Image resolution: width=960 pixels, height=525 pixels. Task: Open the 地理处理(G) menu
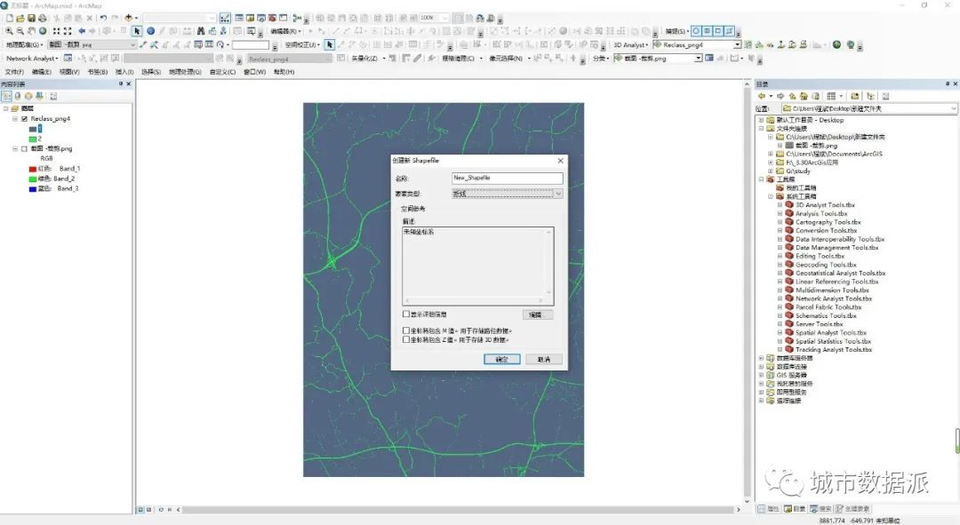tap(185, 72)
